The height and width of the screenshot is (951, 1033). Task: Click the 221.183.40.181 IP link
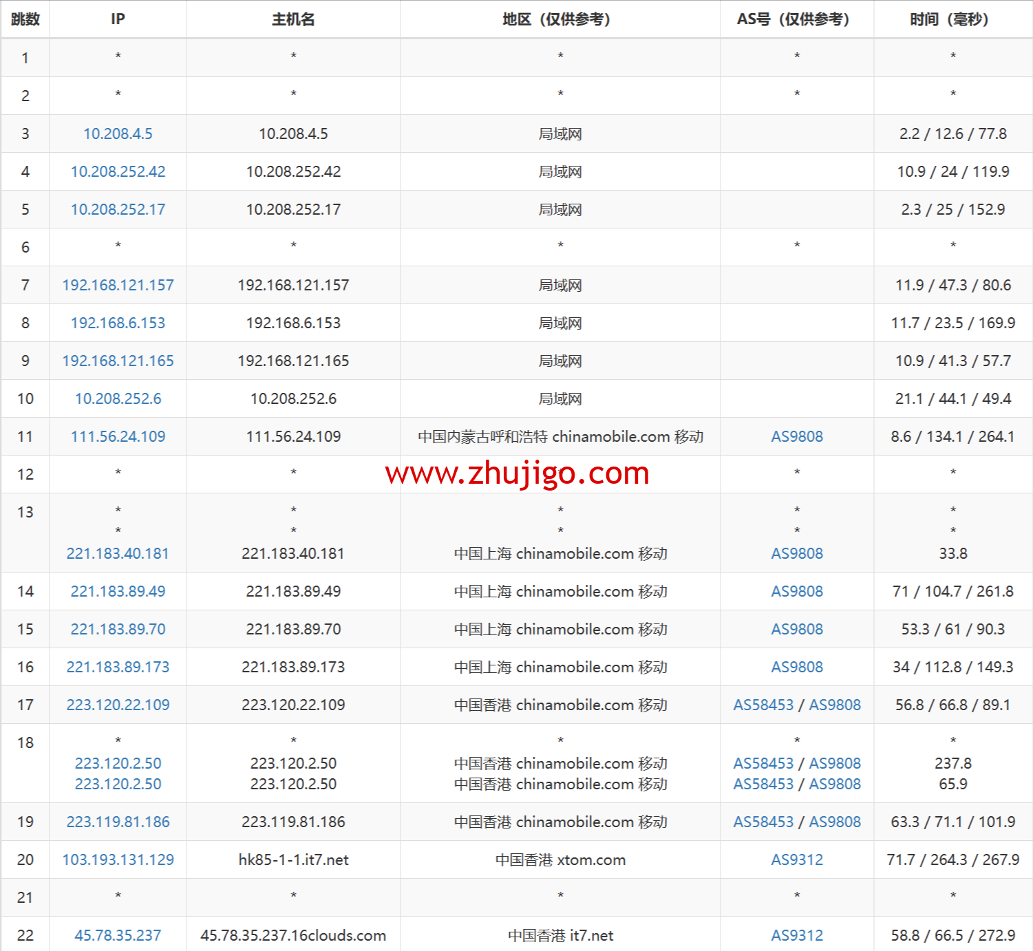[118, 554]
